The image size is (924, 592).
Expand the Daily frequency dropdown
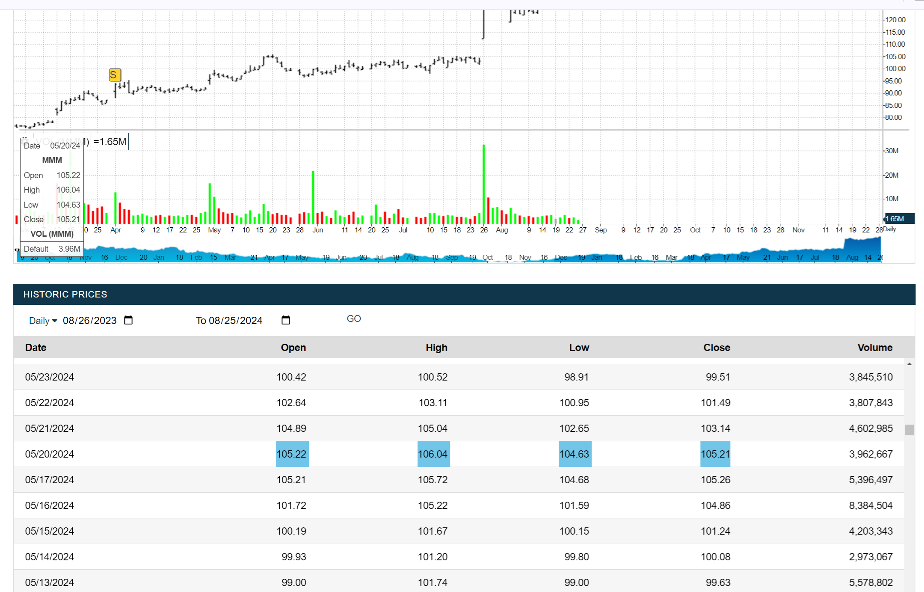[43, 321]
